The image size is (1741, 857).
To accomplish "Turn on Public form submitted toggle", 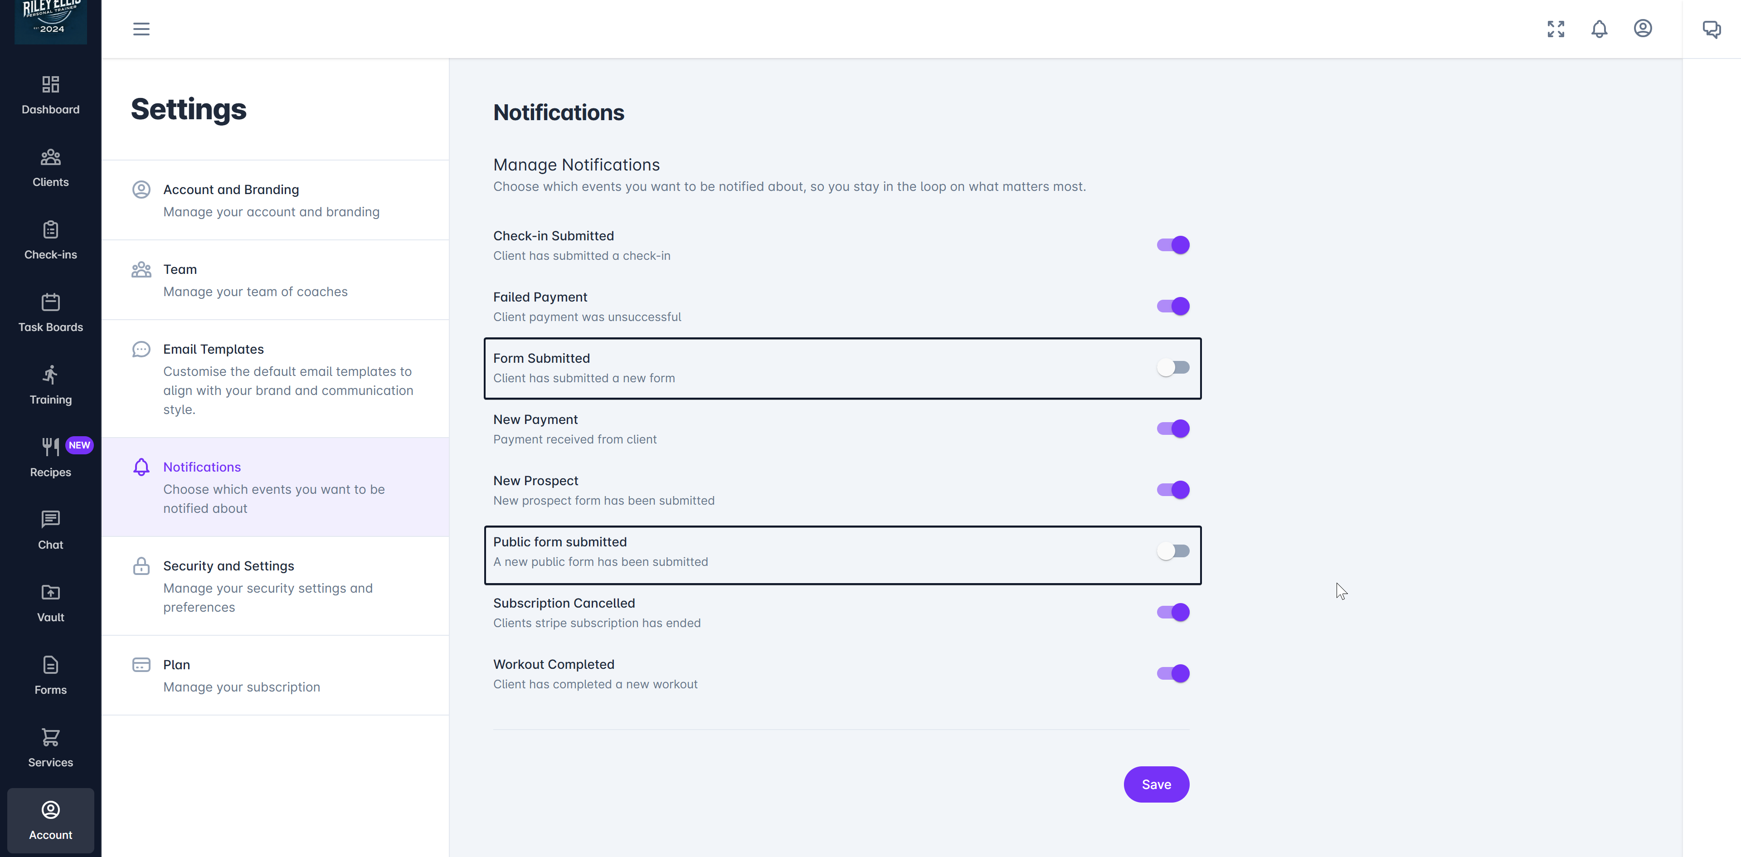I will (x=1172, y=551).
